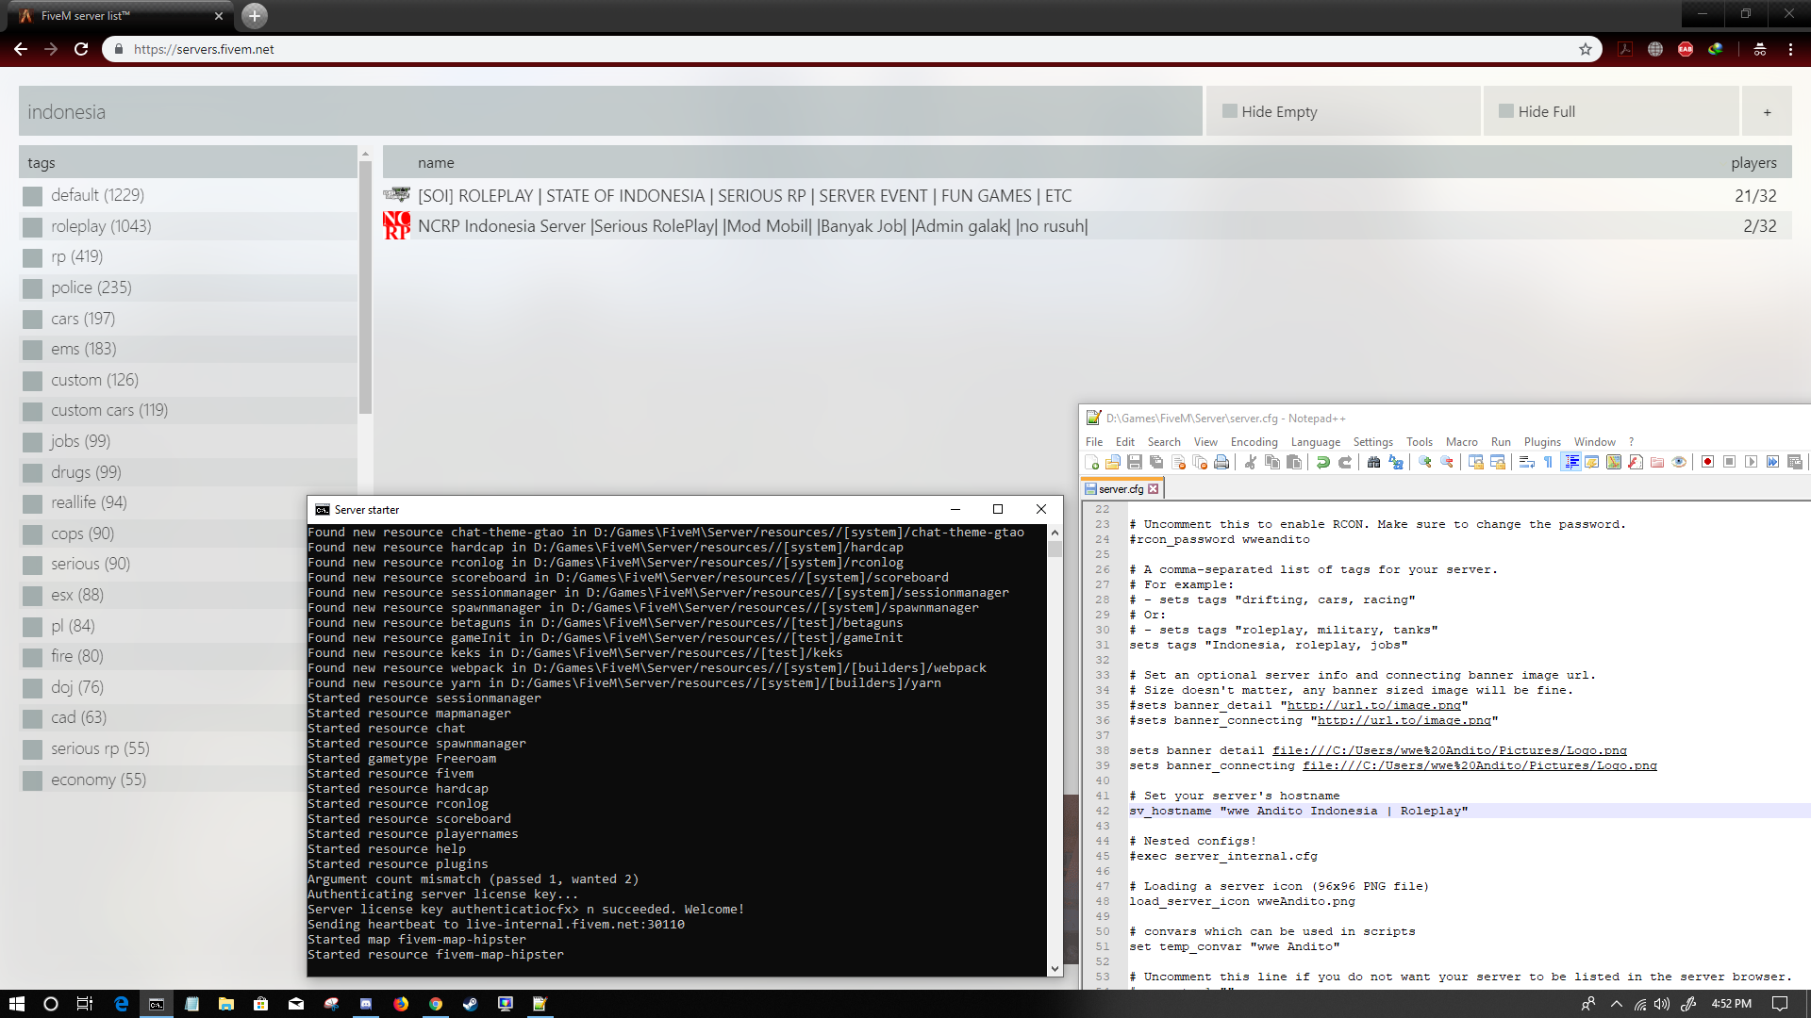Screen dimensions: 1811x1018
Task: Play back recorded macro icon
Action: (x=1752, y=462)
